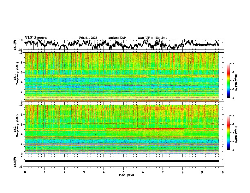
Task: Click the "Time (min)" axis label
Action: point(126,175)
